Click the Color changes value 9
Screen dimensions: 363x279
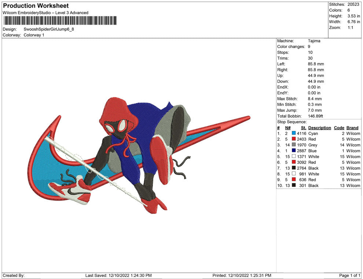pyautogui.click(x=309, y=47)
